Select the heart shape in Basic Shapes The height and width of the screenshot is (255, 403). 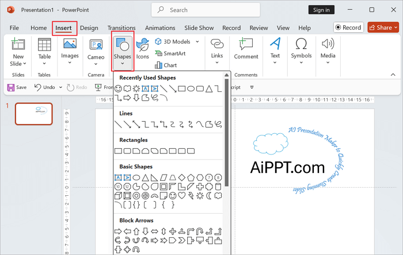pos(182,196)
